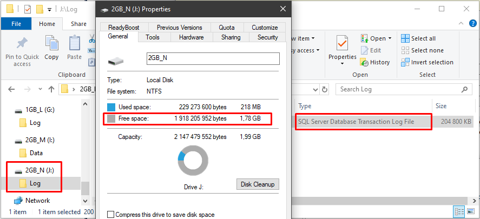Viewport: 480px width, 219px height.
Task: Open the History icon in the ribbon
Action: 366,62
